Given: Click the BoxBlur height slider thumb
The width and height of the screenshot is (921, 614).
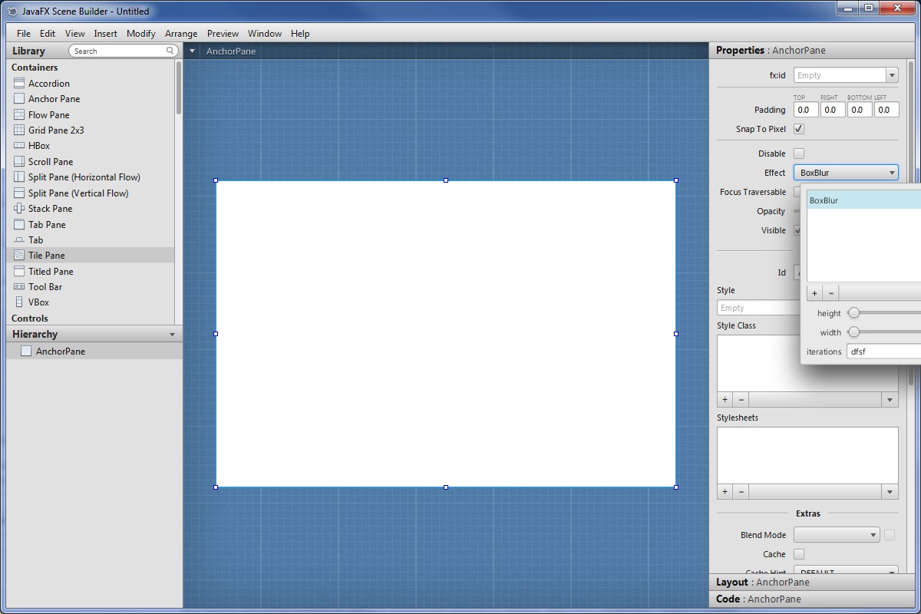Looking at the screenshot, I should (853, 313).
